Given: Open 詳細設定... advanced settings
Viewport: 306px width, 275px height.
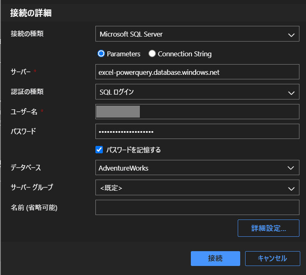Looking at the screenshot, I should [x=268, y=228].
